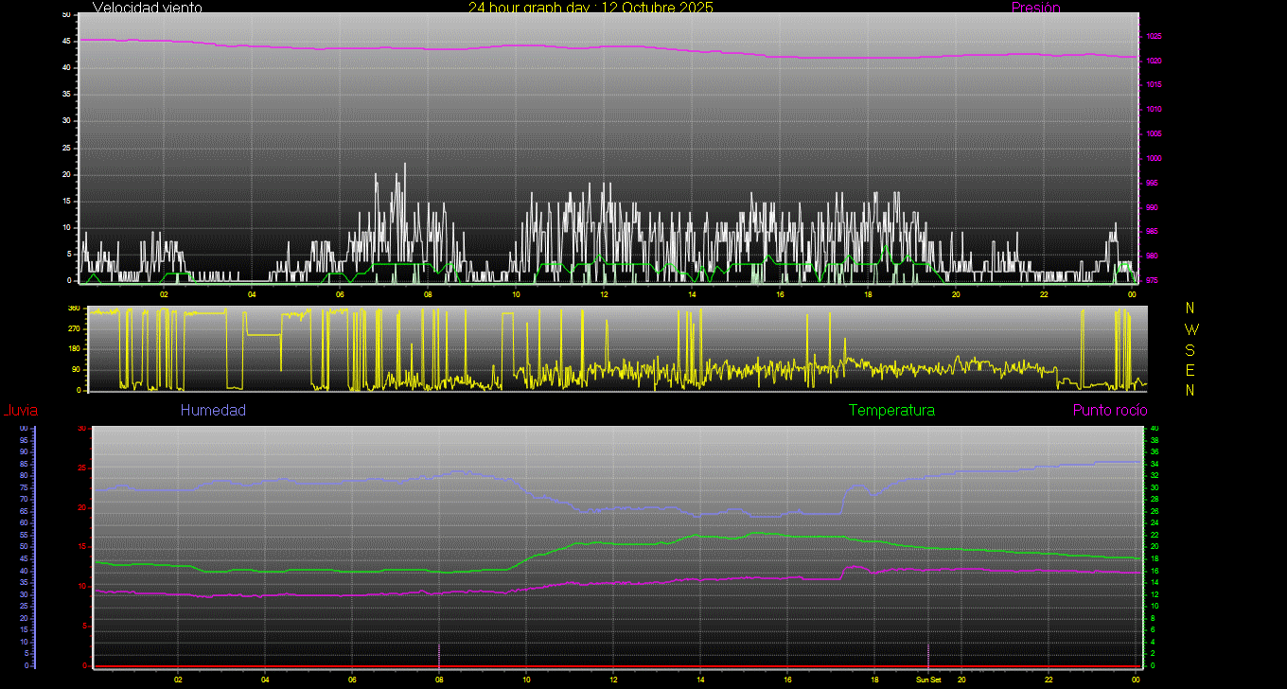Click the "S" compass direction letter
Image resolution: width=1287 pixels, height=689 pixels.
click(x=1190, y=349)
